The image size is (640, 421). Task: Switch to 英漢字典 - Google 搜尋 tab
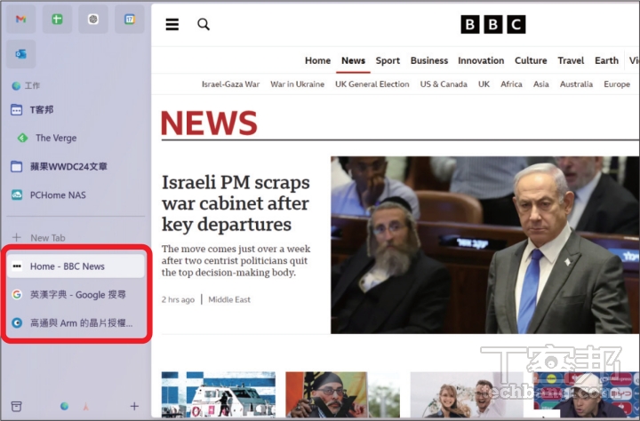(x=76, y=295)
